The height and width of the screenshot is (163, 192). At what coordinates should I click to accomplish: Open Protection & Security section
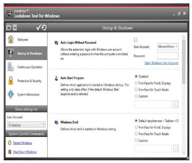pos(27,81)
